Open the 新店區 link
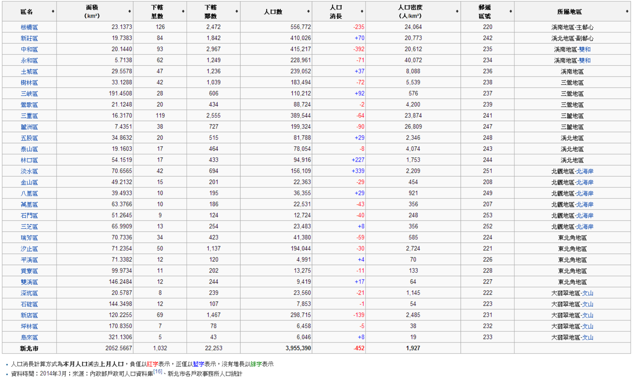Image resolution: width=632 pixels, height=379 pixels. pos(29,315)
